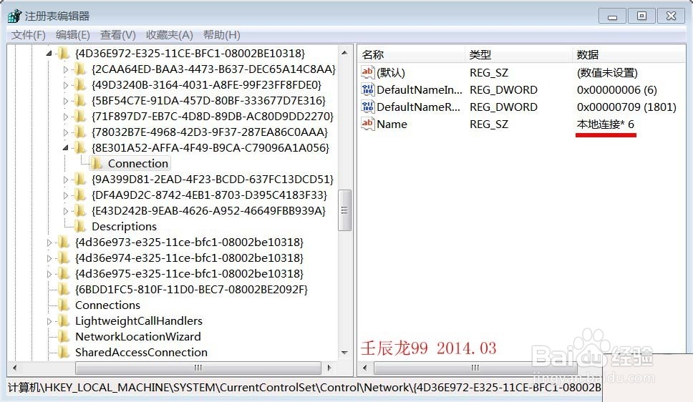Image resolution: width=693 pixels, height=402 pixels.
Task: Click the folder icon of {49D3240B-3164-4031-A8FE-99F23FF8FDE0}
Action: tap(79, 85)
